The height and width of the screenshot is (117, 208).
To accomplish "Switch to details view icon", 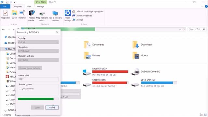I will click(201, 115).
